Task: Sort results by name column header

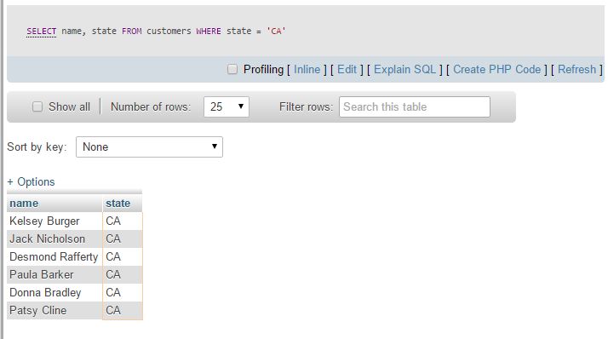Action: tap(24, 204)
